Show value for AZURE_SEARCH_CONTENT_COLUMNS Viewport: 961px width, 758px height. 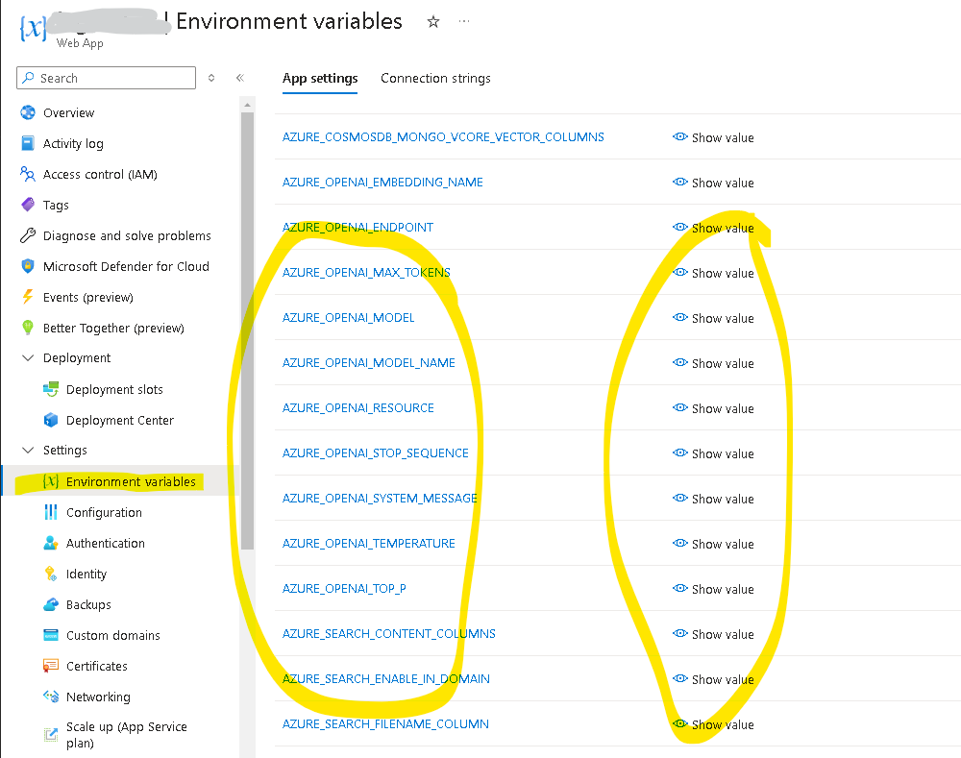713,634
